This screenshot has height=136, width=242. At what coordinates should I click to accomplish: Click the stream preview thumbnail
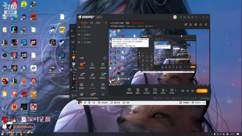pyautogui.click(x=159, y=57)
